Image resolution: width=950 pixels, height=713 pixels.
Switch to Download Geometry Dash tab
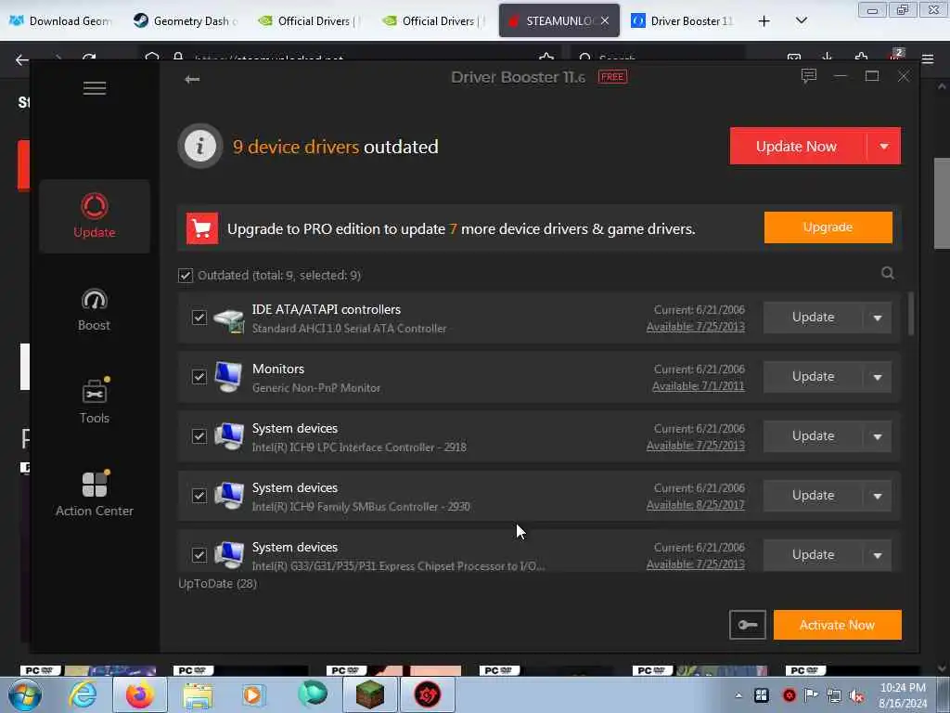62,20
